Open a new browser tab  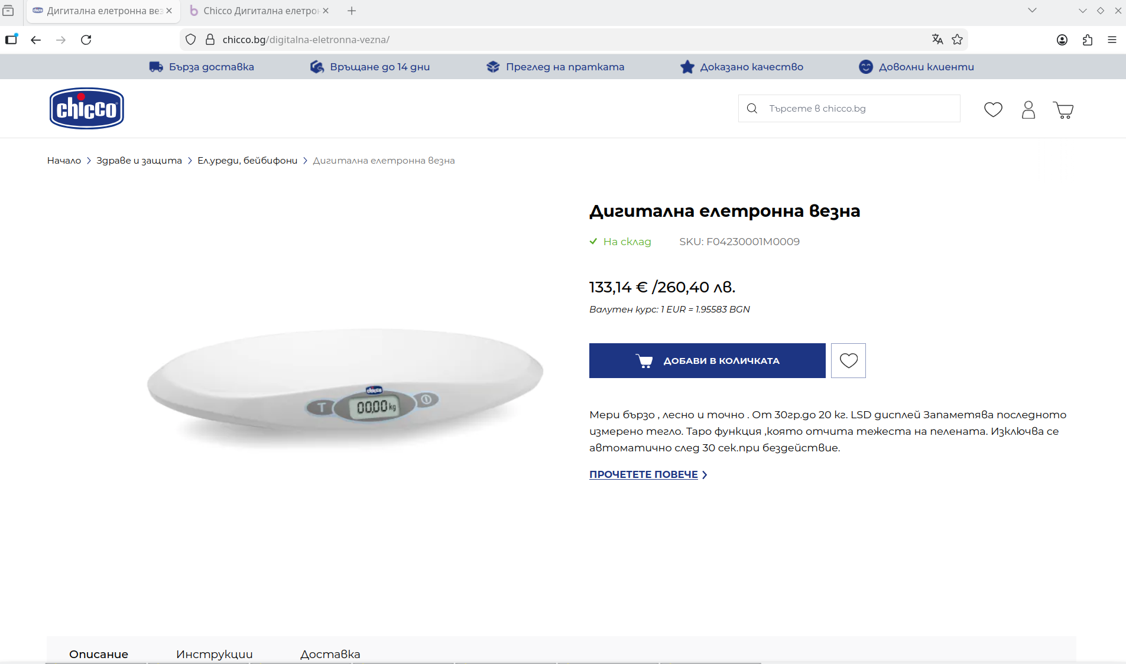click(x=352, y=11)
